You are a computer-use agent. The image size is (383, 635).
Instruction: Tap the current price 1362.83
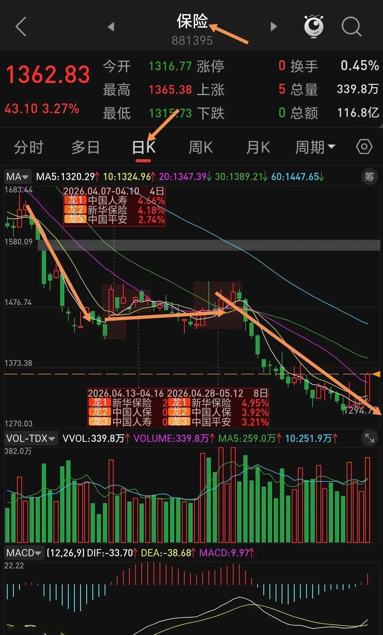point(48,74)
